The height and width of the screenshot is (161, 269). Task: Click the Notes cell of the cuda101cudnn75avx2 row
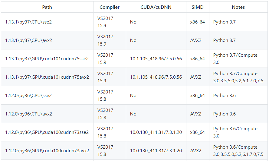coord(238,77)
